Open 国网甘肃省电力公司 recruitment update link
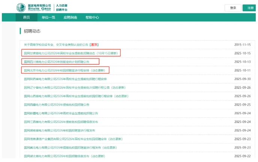 point(71,53)
